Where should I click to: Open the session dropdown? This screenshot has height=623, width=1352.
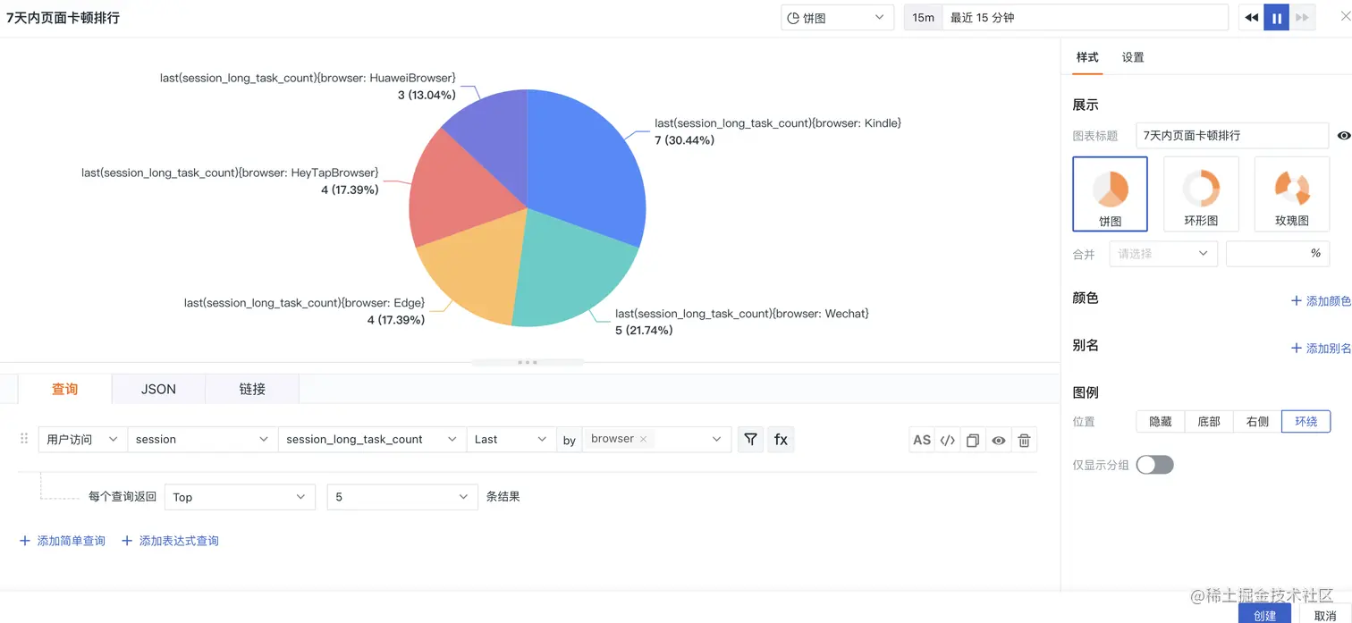click(202, 439)
